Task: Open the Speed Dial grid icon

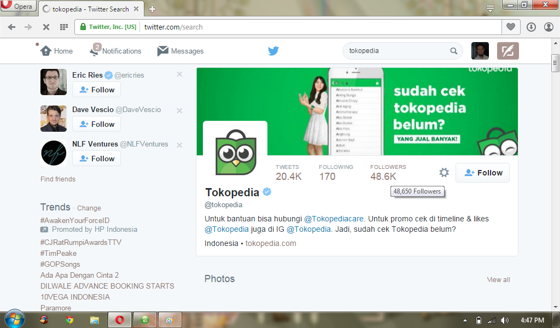Action: 63,27
